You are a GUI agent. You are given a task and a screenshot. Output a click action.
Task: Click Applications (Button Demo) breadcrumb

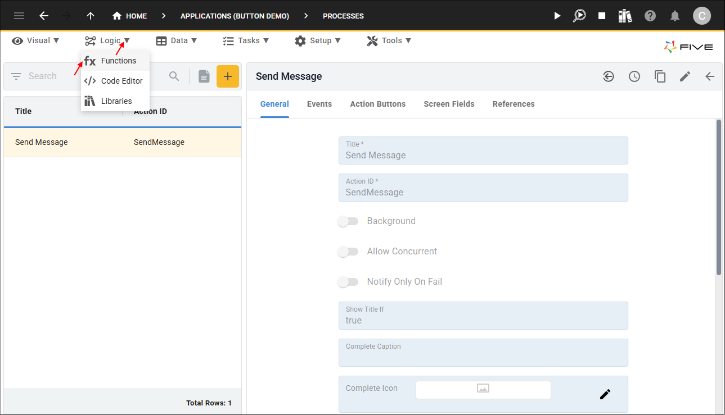click(235, 16)
